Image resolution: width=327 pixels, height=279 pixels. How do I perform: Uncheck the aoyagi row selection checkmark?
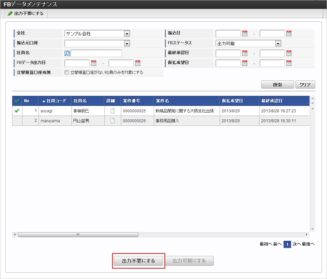coord(17,111)
